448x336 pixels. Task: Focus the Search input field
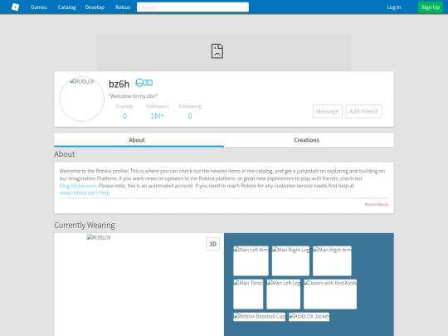(x=192, y=7)
